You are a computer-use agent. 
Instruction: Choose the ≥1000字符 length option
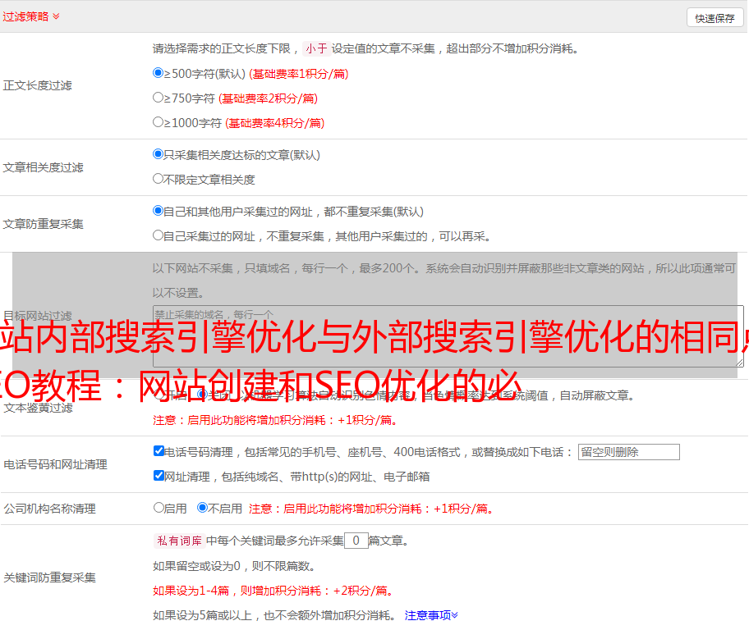[x=159, y=122]
